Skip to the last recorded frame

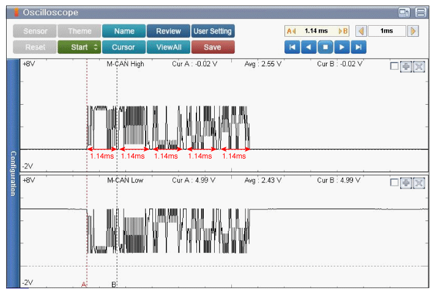tap(359, 47)
